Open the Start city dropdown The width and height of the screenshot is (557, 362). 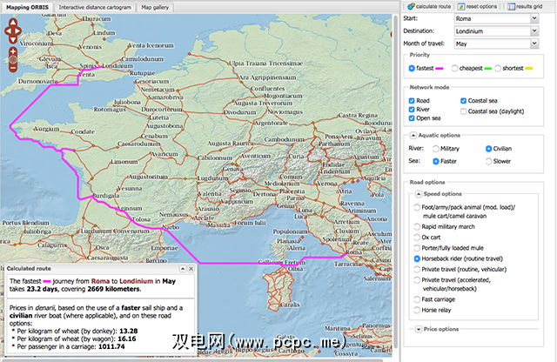pos(534,17)
